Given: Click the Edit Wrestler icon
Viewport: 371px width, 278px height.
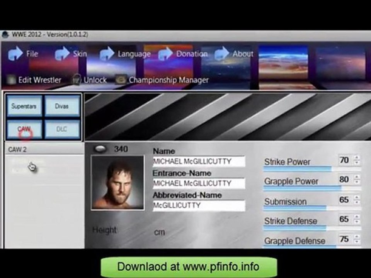Looking at the screenshot, I should pyautogui.click(x=11, y=80).
